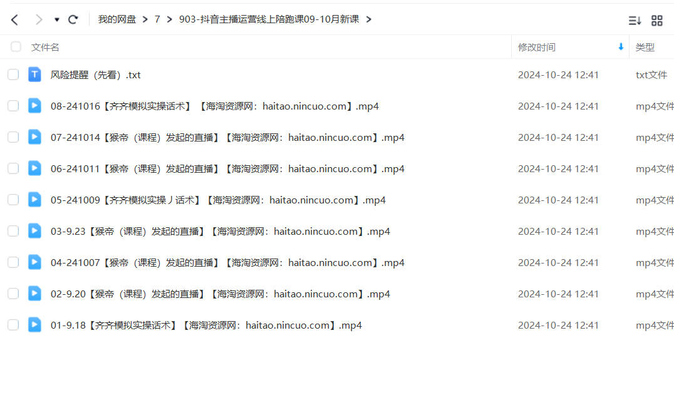Click the video icon for the 05-241009 file
The image size is (674, 405).
35,200
